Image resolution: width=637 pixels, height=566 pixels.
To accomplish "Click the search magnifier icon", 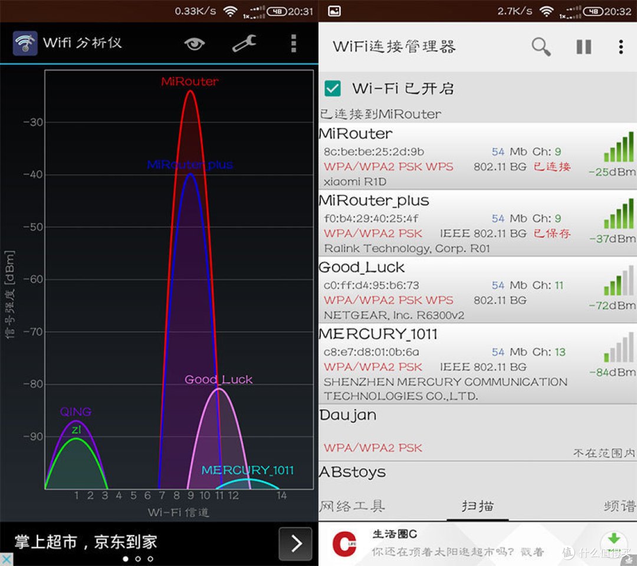I will (541, 47).
